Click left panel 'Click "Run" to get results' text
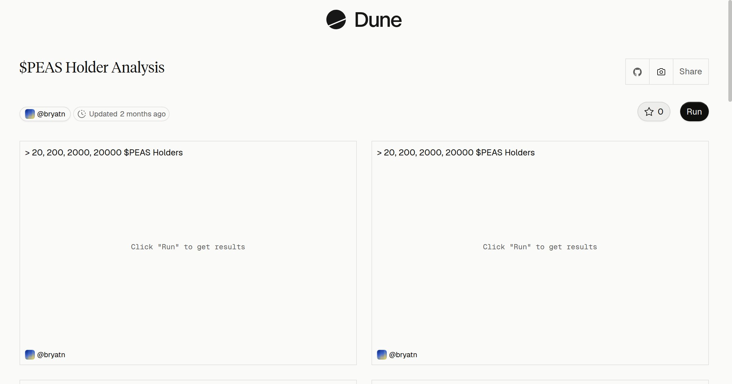Image resolution: width=732 pixels, height=384 pixels. (188, 247)
